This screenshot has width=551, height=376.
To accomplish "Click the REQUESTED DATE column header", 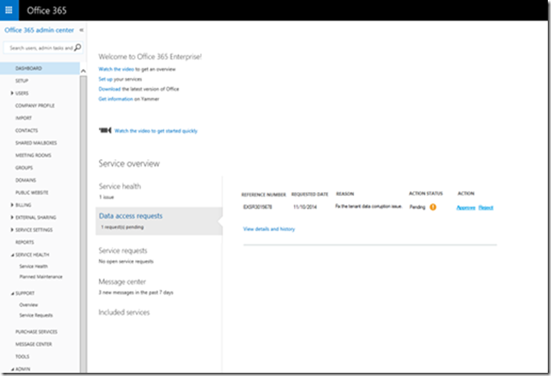I will pyautogui.click(x=309, y=194).
